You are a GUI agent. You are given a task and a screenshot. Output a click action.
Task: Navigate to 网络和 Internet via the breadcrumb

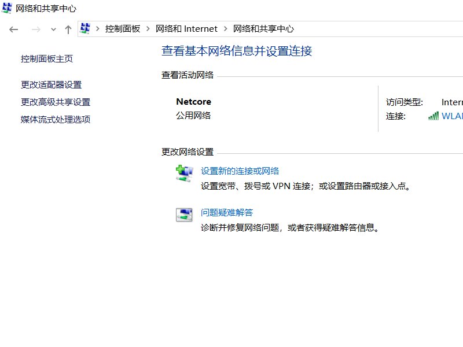[x=186, y=28]
